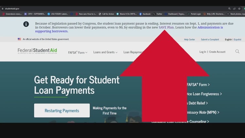Open the Help Center link
The width and height of the screenshot is (245, 138).
[x=189, y=40]
